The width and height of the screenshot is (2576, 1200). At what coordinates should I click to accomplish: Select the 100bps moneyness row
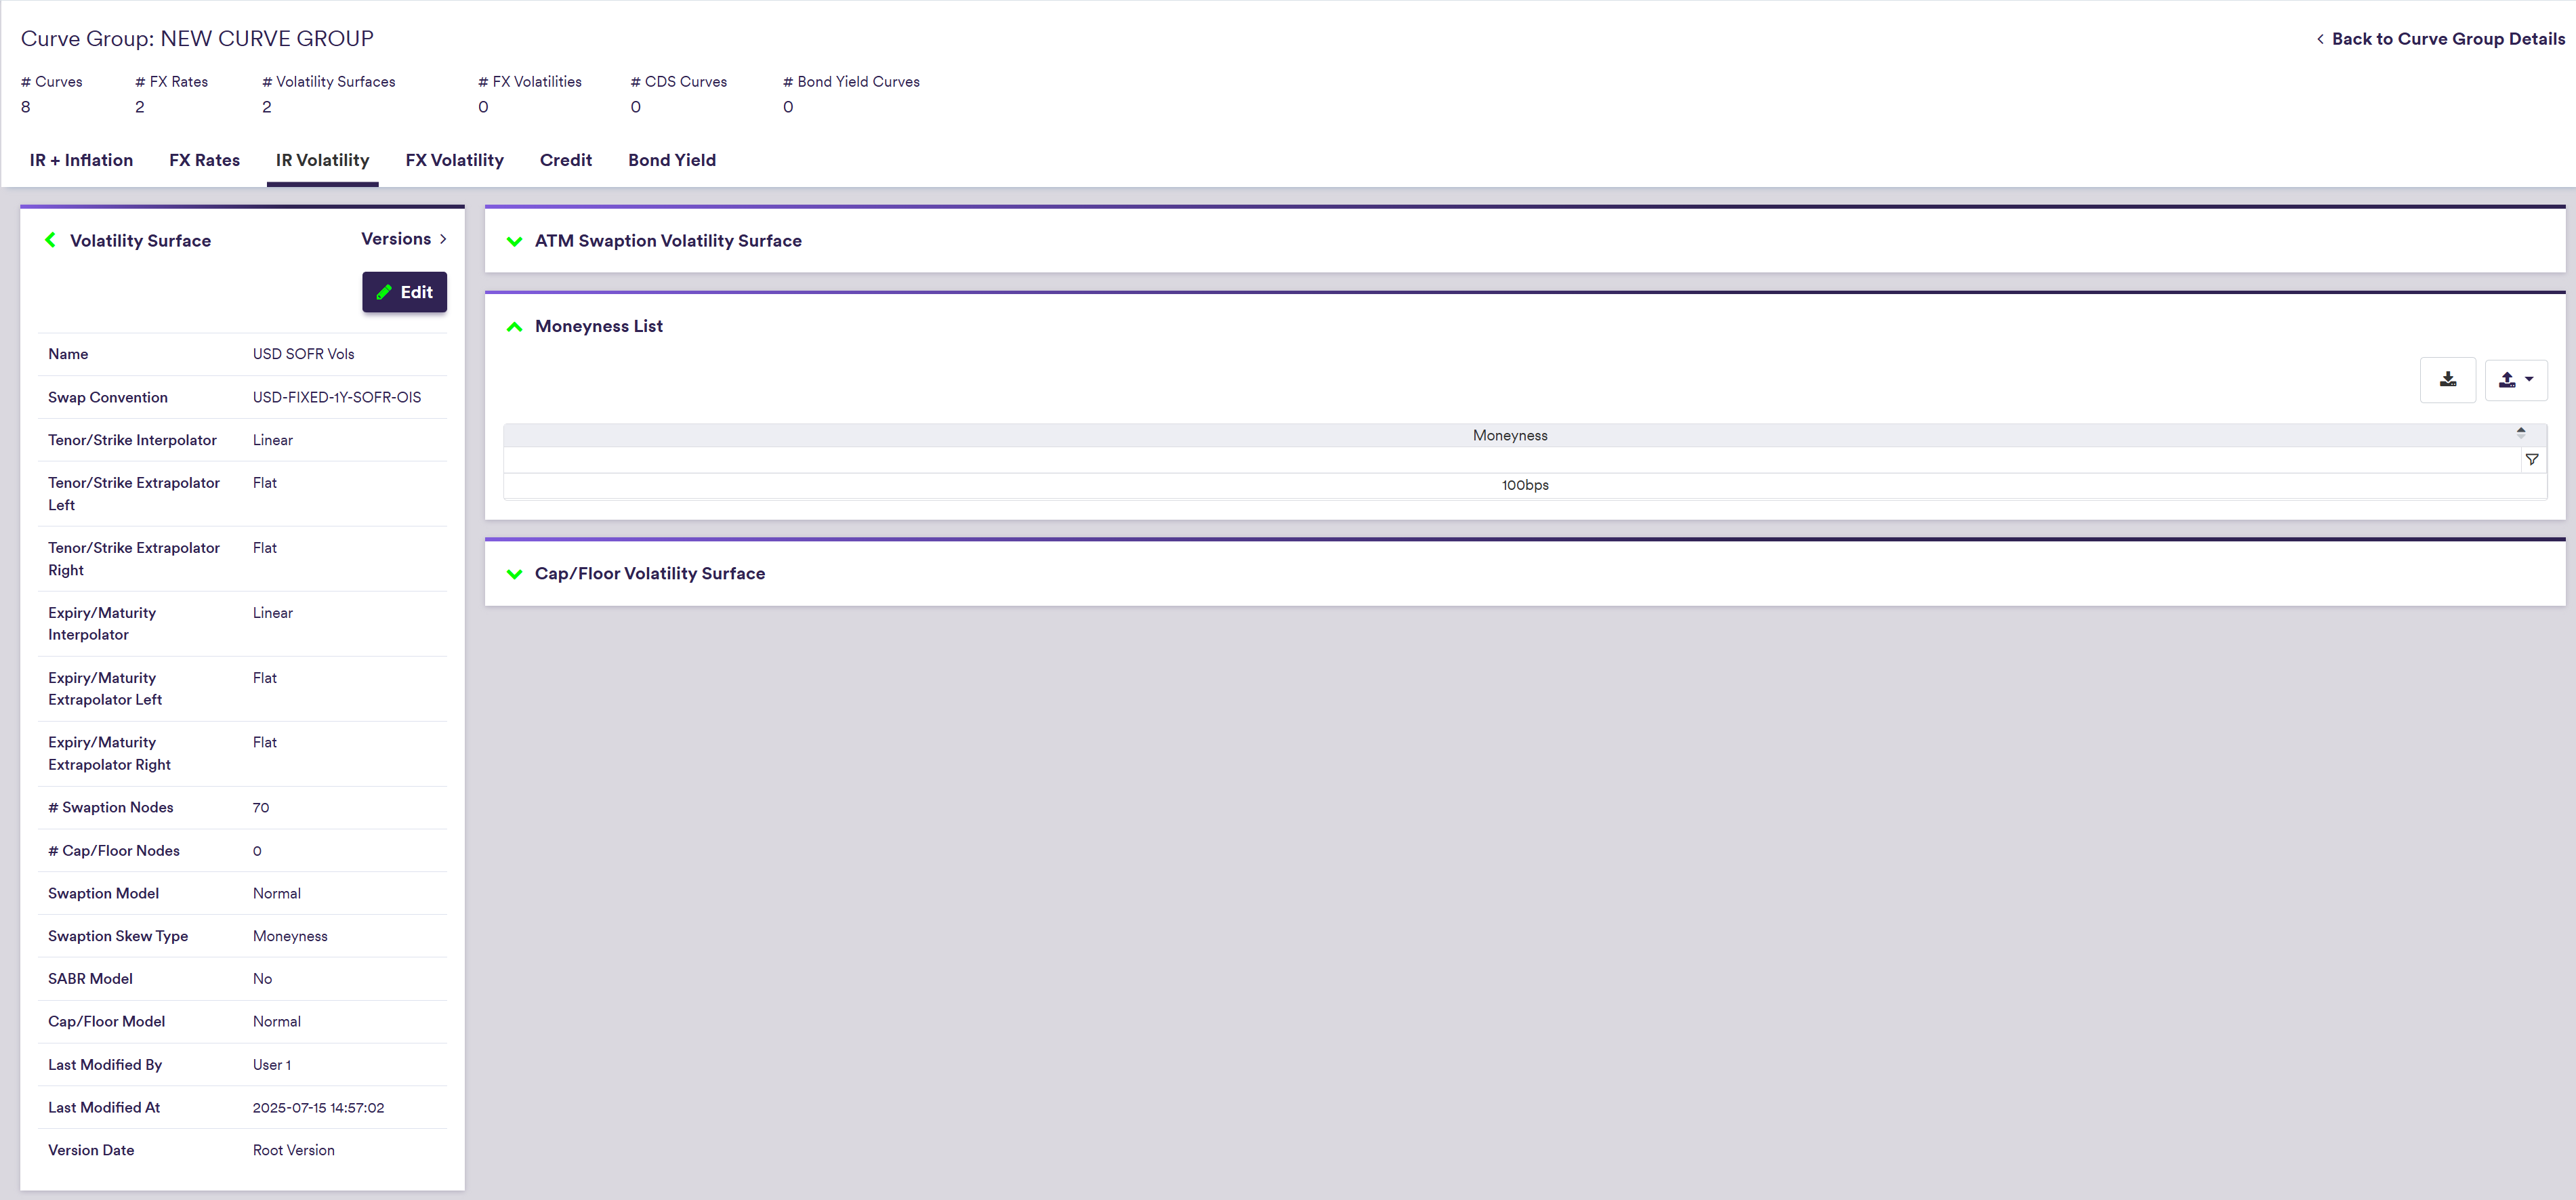point(1524,485)
